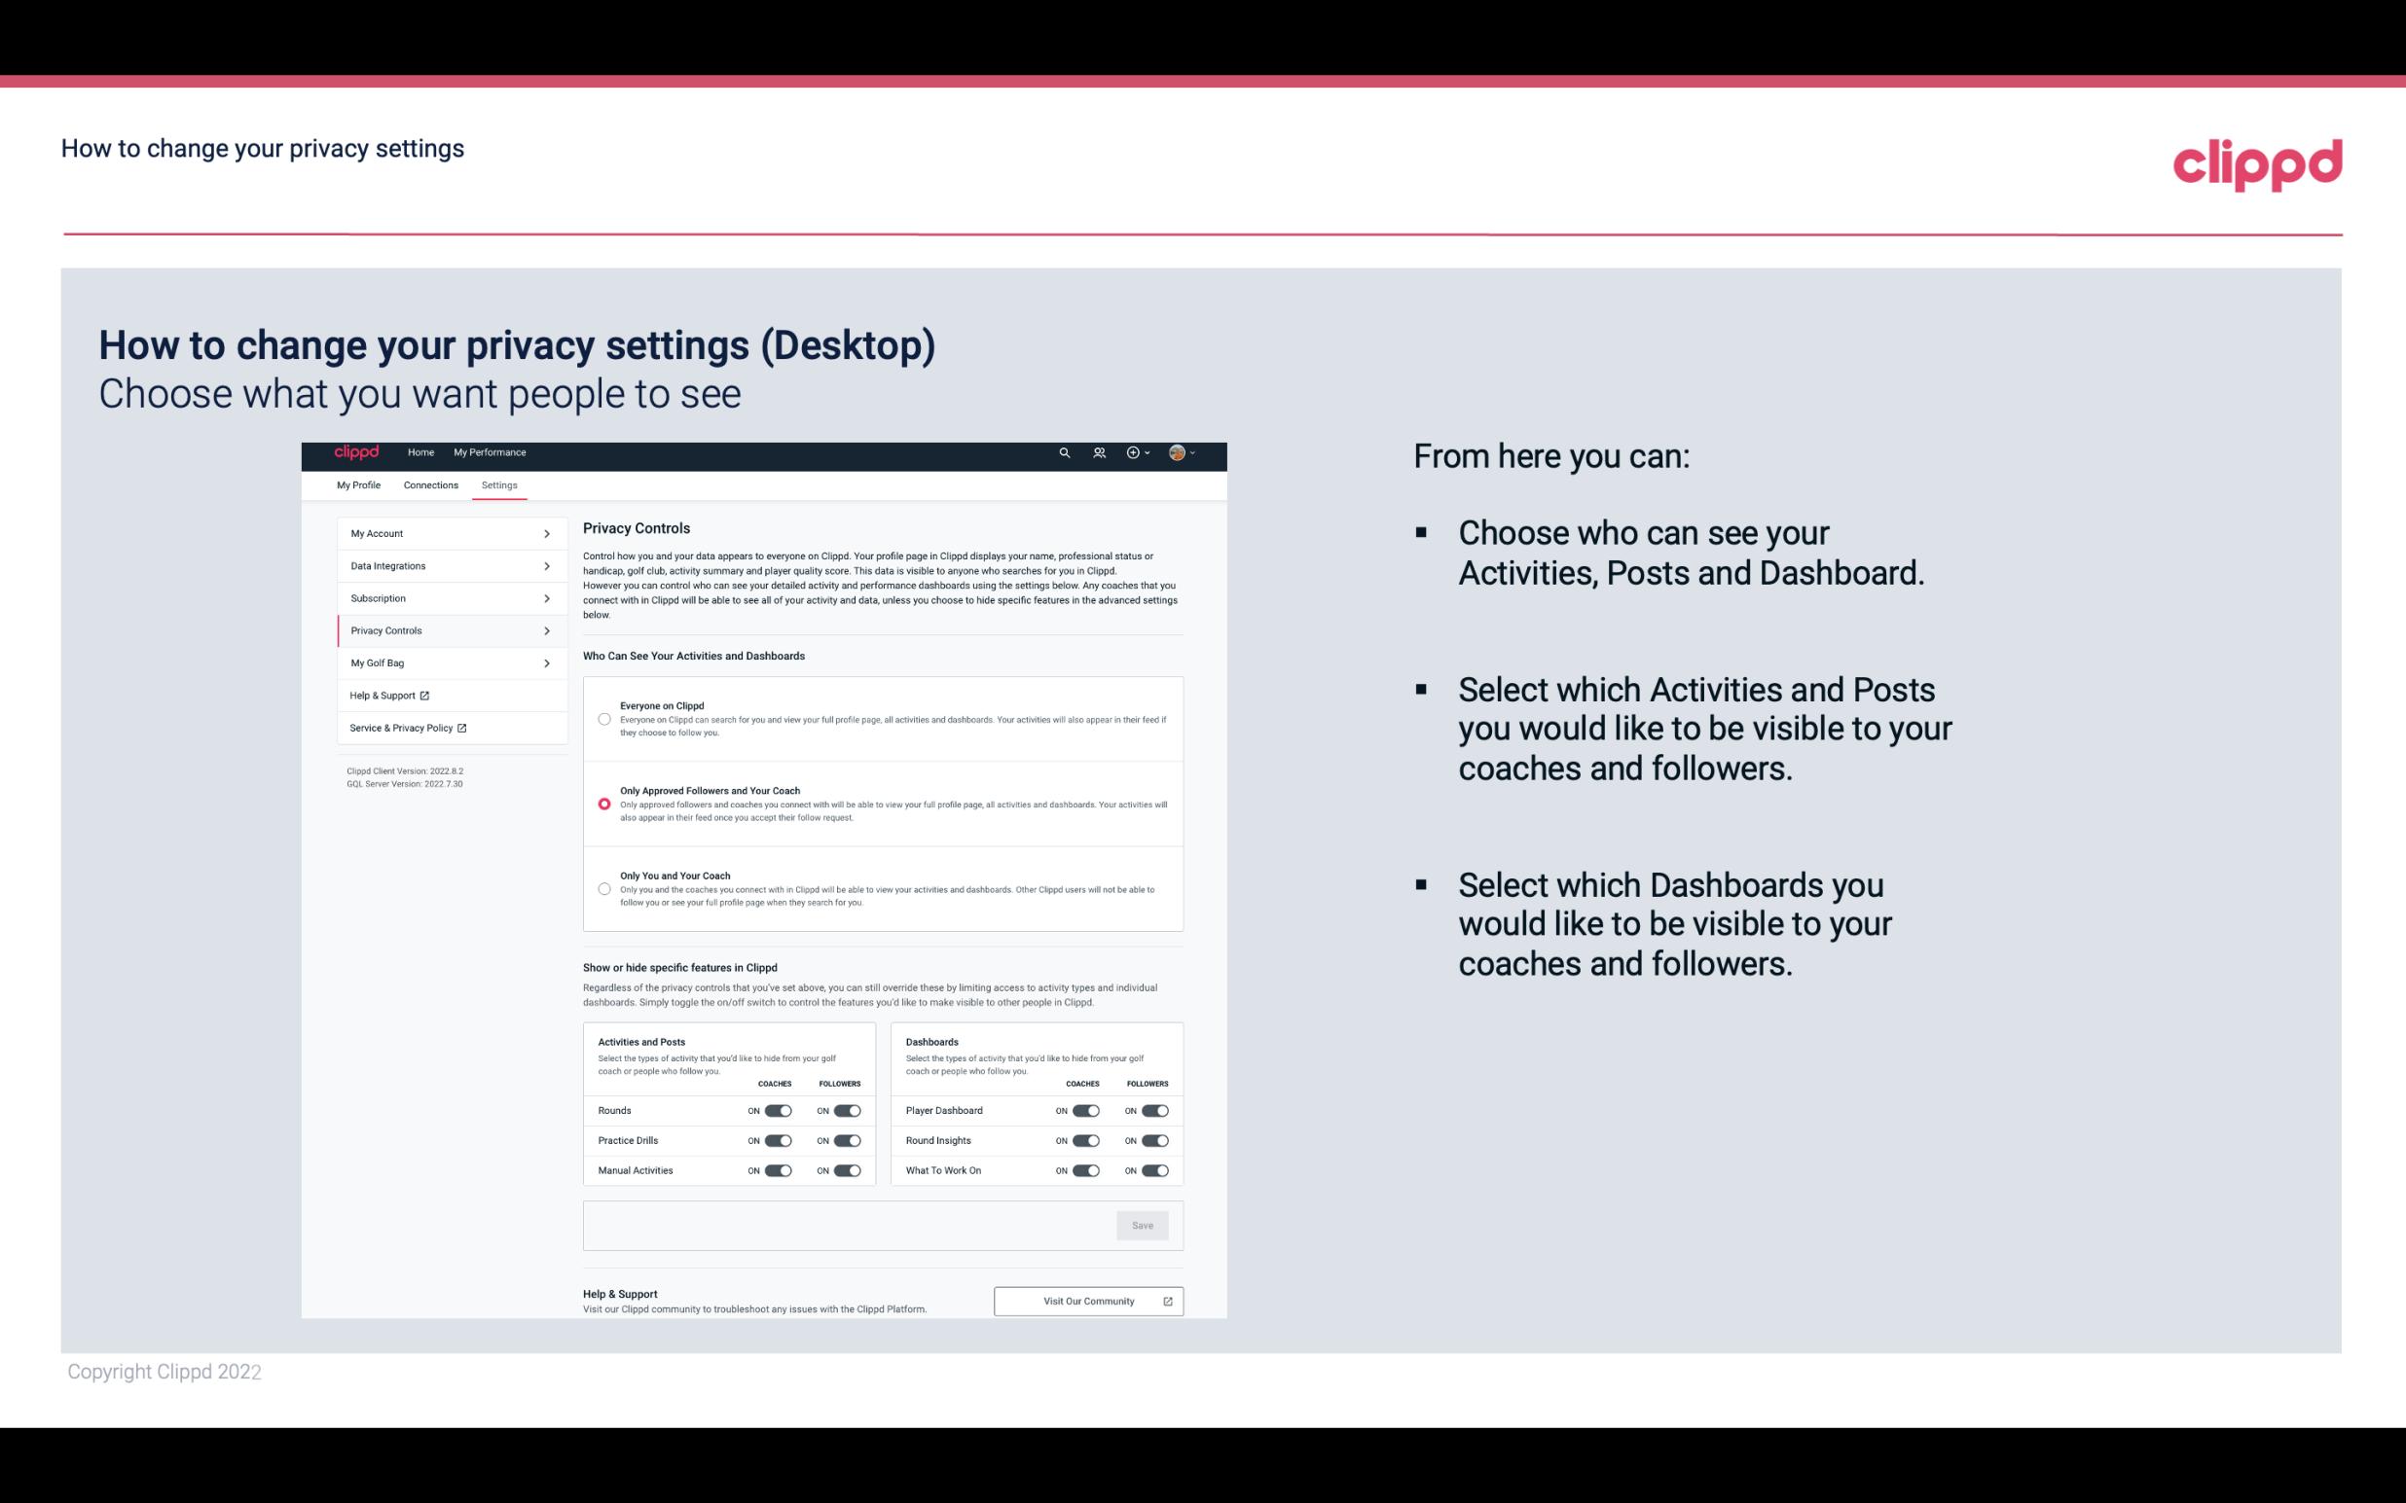Click the Save button

point(1144,1224)
